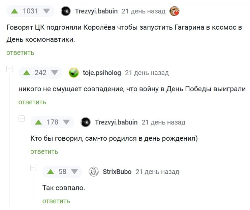Open timestamp link of toje.psiholog's comment
The image size is (250, 210).
pos(147,73)
